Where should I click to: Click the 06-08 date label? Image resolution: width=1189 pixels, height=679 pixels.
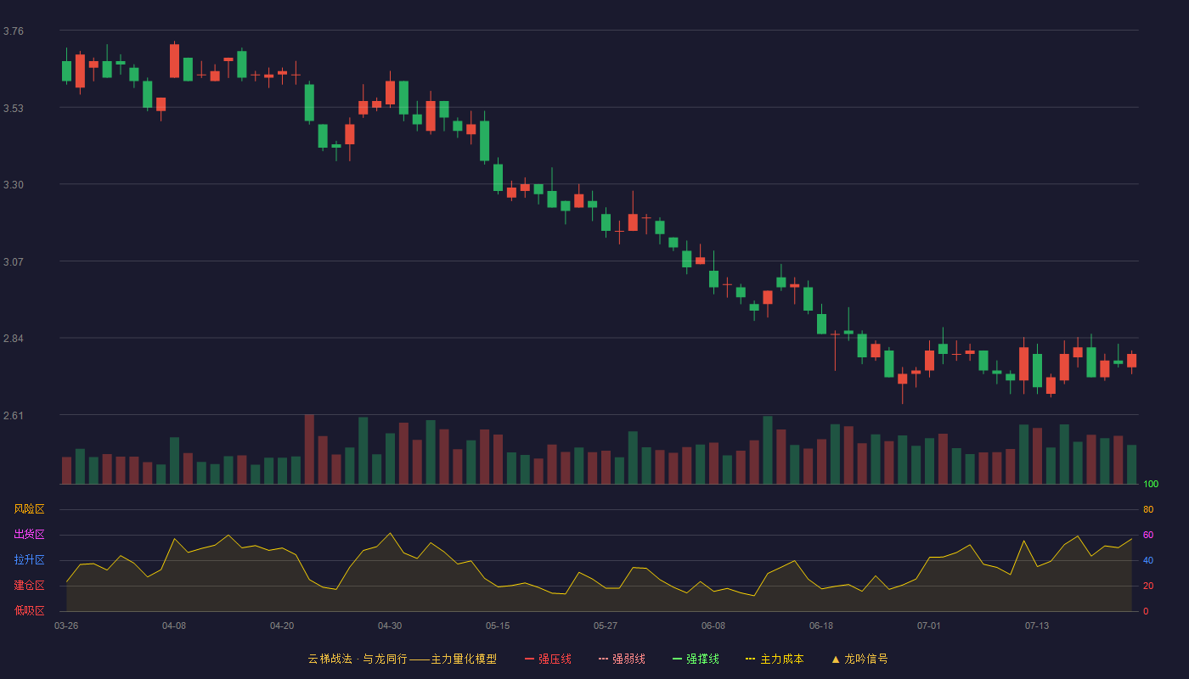[713, 626]
